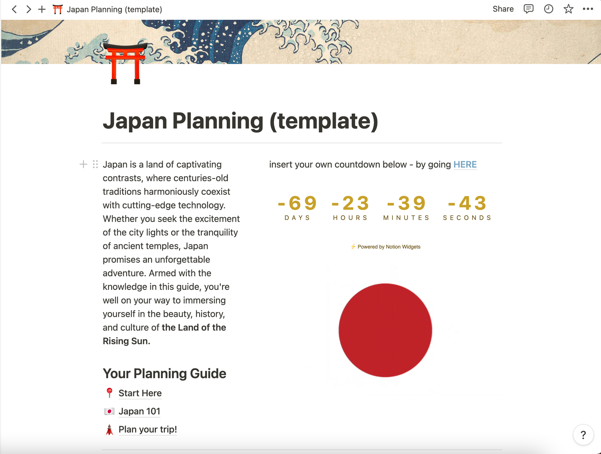The height and width of the screenshot is (454, 601).
Task: Open the help question mark button
Action: [583, 435]
